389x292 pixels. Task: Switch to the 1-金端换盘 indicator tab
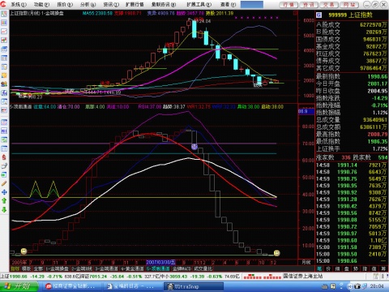(x=57, y=268)
